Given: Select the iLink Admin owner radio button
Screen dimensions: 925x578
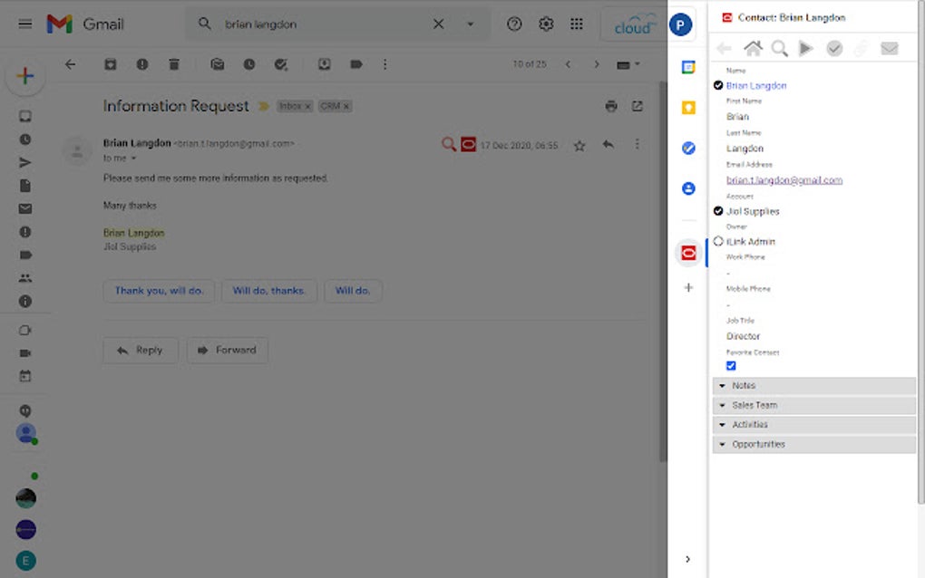Looking at the screenshot, I should click(x=718, y=241).
